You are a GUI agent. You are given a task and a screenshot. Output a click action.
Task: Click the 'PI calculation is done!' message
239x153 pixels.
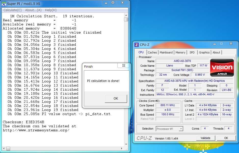103,81
